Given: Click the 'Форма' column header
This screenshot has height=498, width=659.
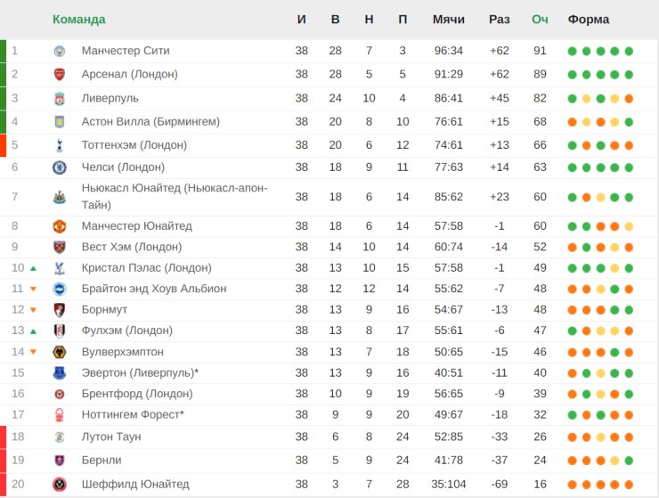Looking at the screenshot, I should coord(589,20).
